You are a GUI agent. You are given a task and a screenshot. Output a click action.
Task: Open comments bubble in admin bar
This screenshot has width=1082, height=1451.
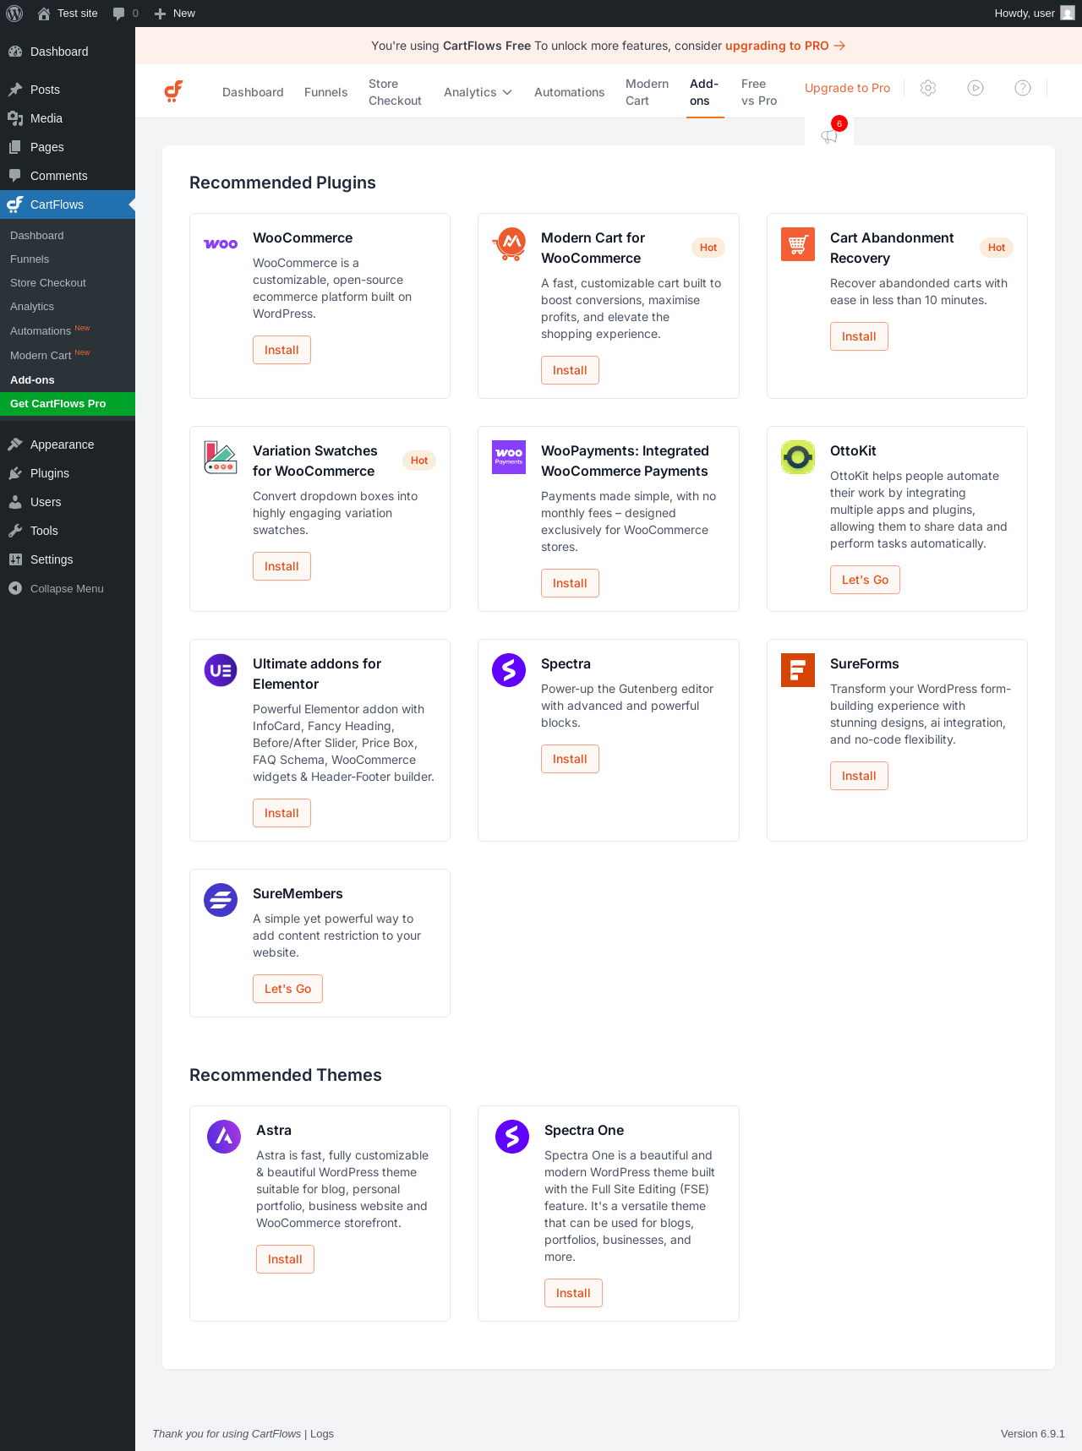point(118,14)
